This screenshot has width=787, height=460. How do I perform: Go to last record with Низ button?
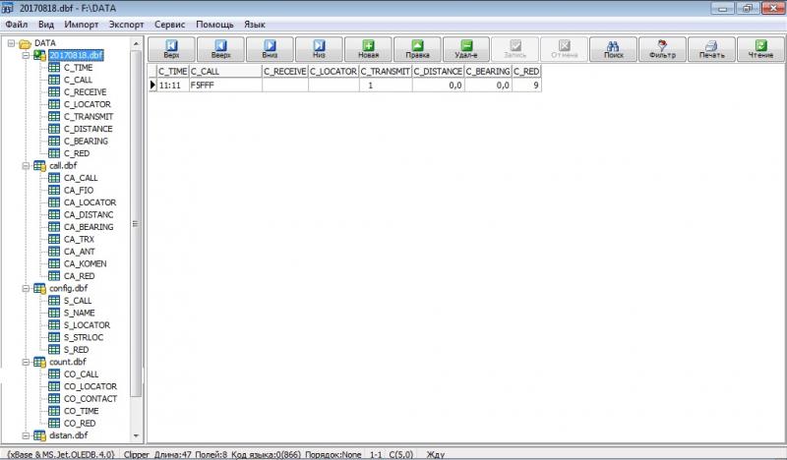pyautogui.click(x=319, y=49)
